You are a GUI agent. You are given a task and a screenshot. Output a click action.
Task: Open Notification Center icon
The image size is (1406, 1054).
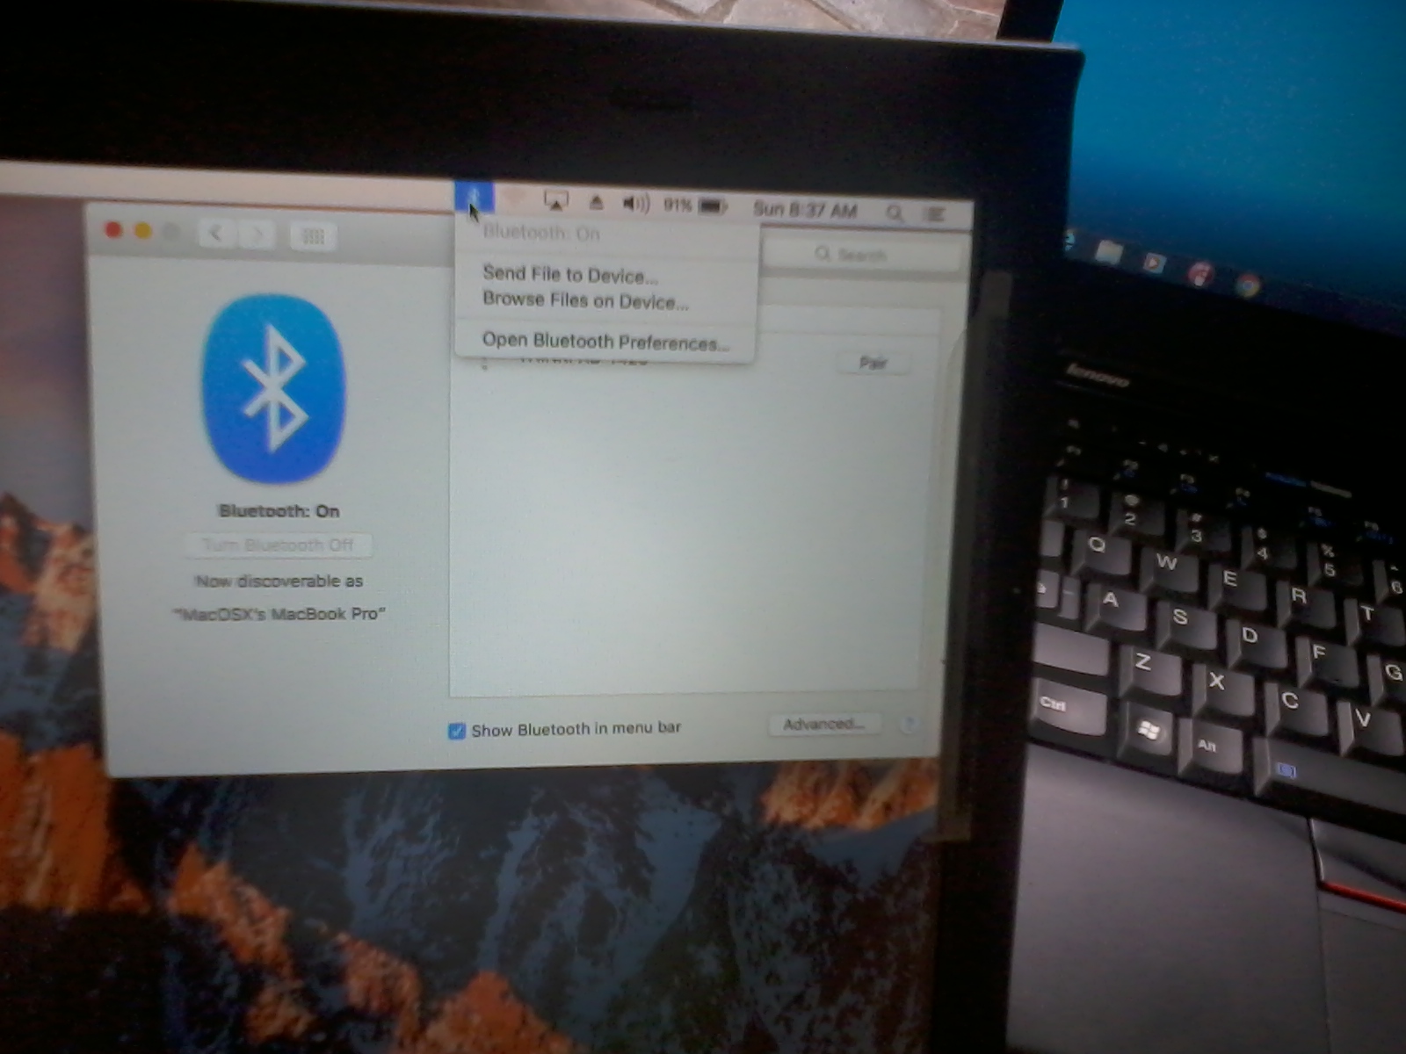[935, 213]
